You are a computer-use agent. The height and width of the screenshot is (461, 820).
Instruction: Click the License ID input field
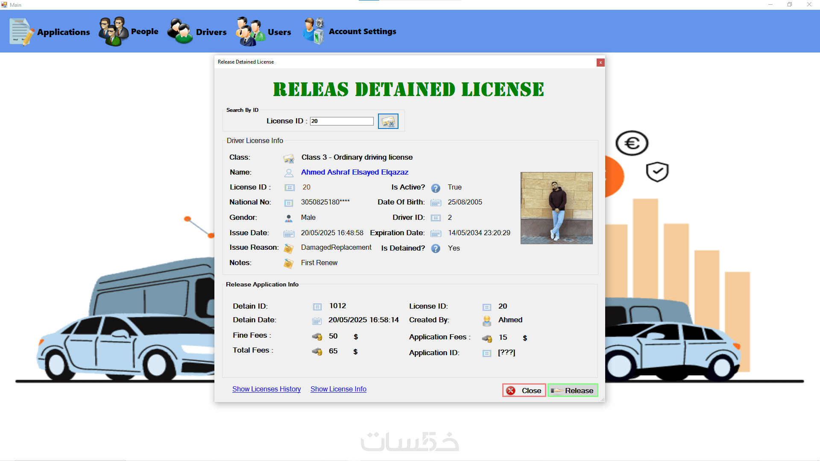(342, 121)
